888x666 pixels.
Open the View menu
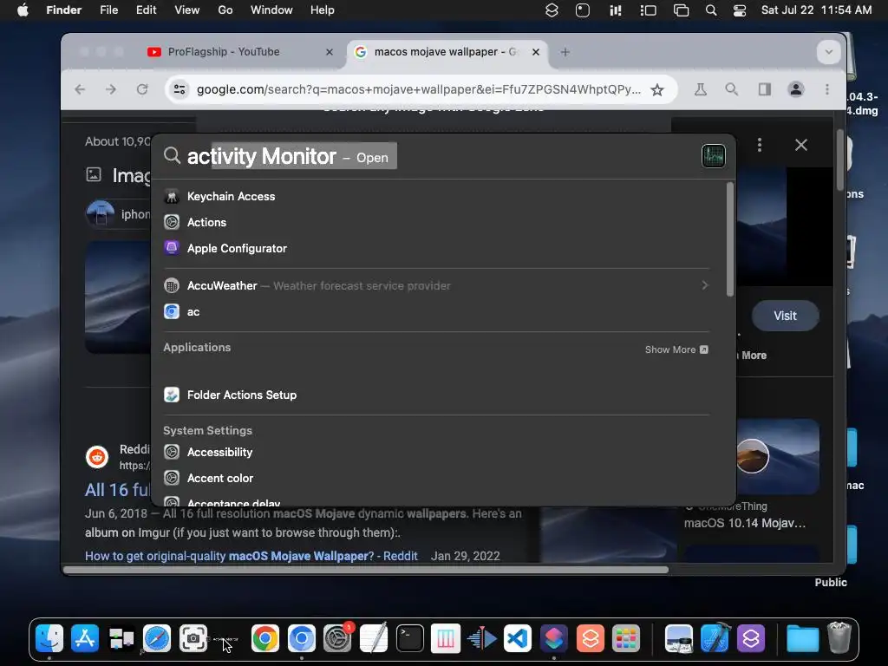[x=187, y=10]
